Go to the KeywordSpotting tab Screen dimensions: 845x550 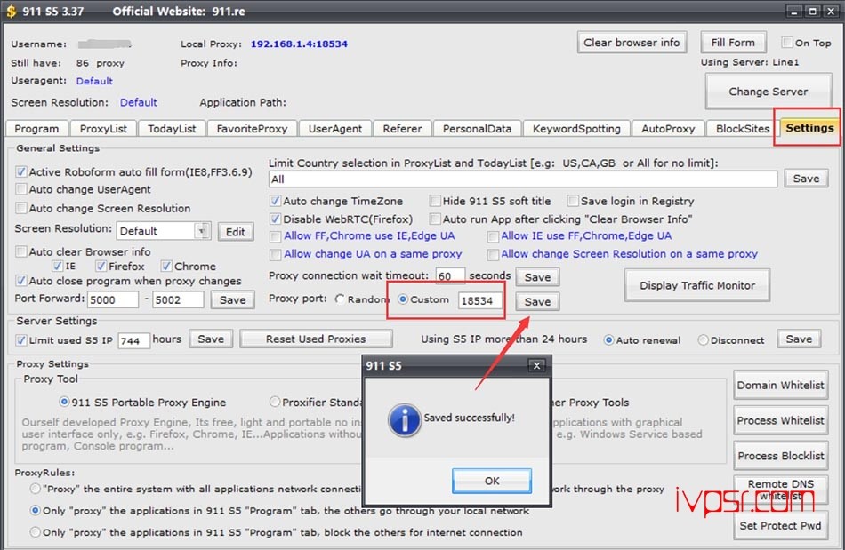[576, 129]
